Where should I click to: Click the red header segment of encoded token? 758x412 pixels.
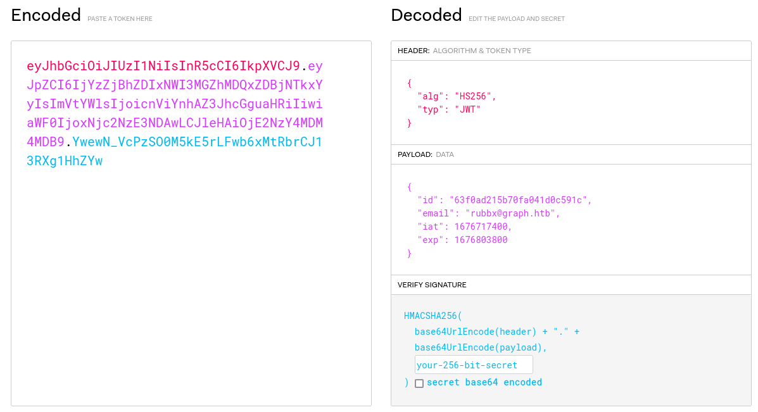tap(163, 66)
